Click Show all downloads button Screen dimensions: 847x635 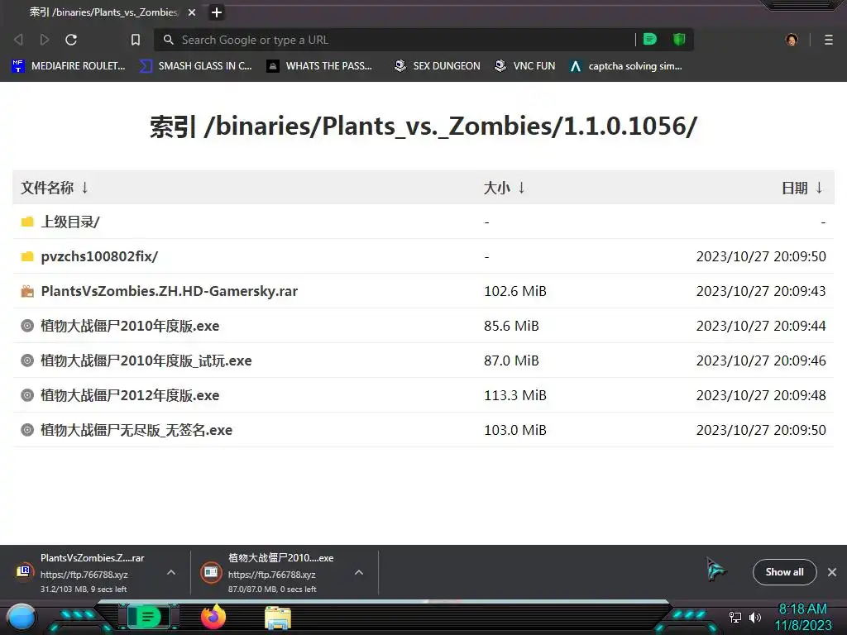coord(784,572)
